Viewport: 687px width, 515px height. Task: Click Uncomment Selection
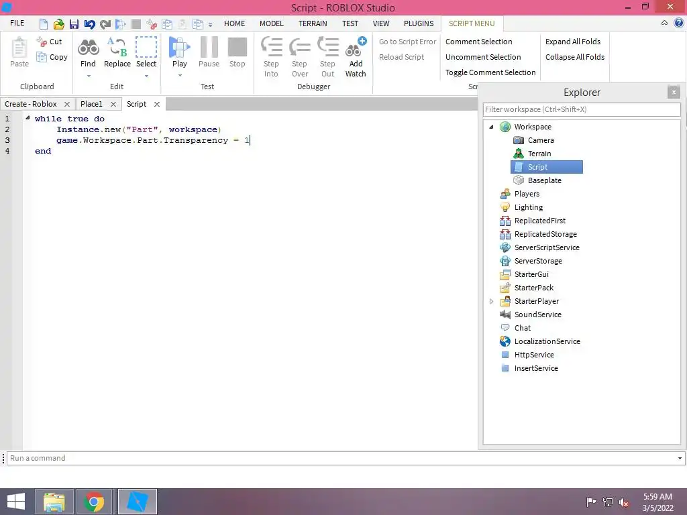[x=483, y=57]
